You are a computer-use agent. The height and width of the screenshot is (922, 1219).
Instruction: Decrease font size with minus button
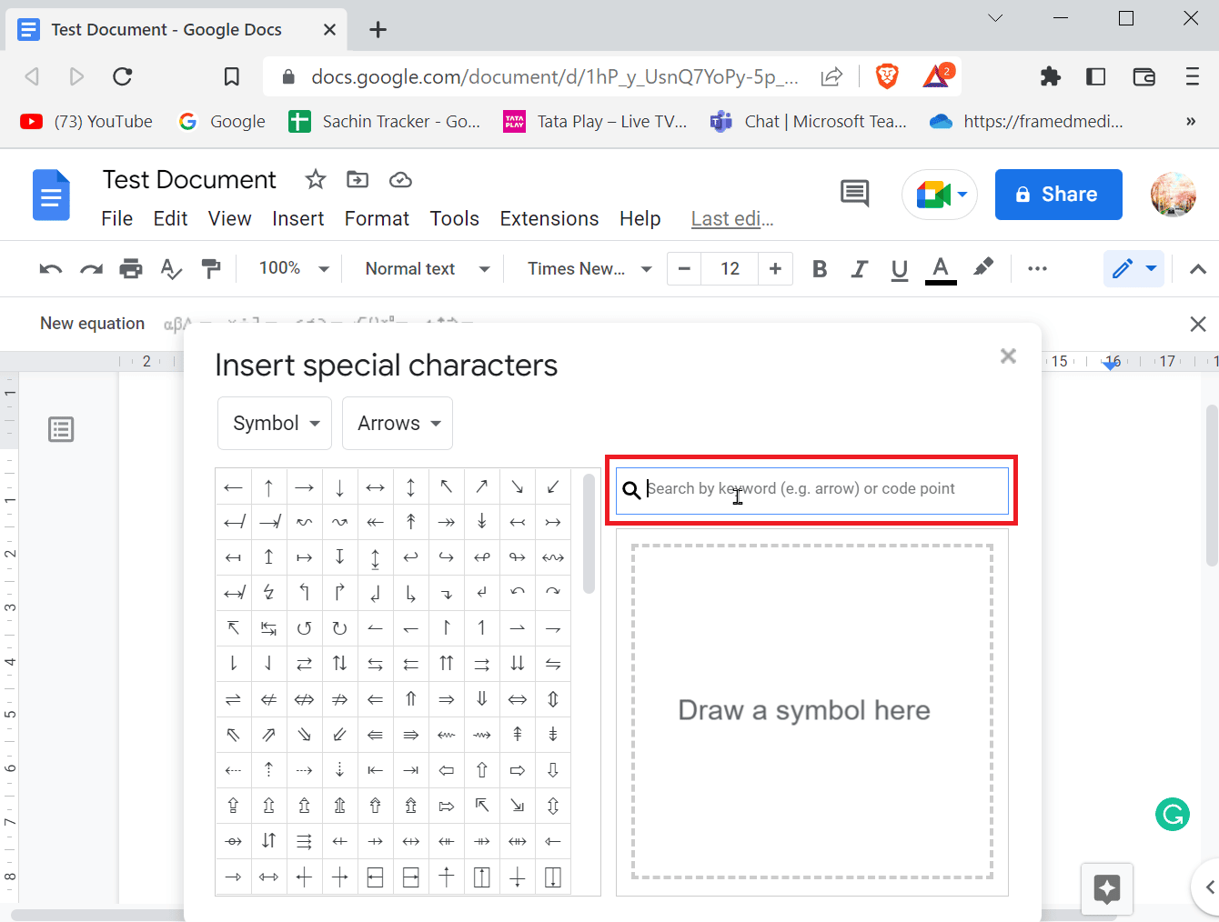pyautogui.click(x=685, y=268)
